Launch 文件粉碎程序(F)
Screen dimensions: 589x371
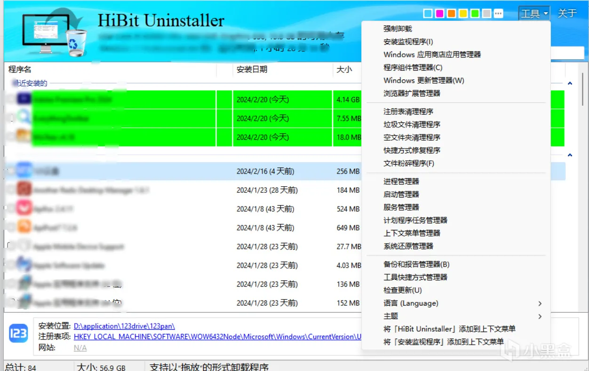[x=409, y=163]
